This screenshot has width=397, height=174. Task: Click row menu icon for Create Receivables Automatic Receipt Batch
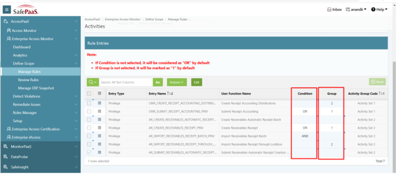[x=100, y=120]
